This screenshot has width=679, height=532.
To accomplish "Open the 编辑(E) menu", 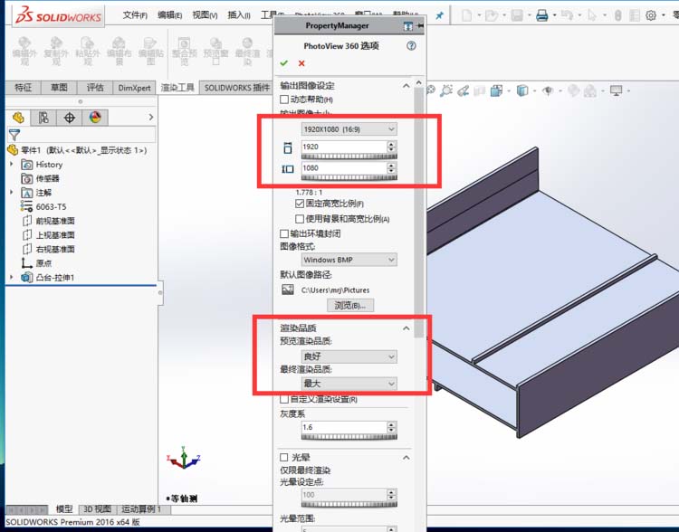I will point(170,15).
